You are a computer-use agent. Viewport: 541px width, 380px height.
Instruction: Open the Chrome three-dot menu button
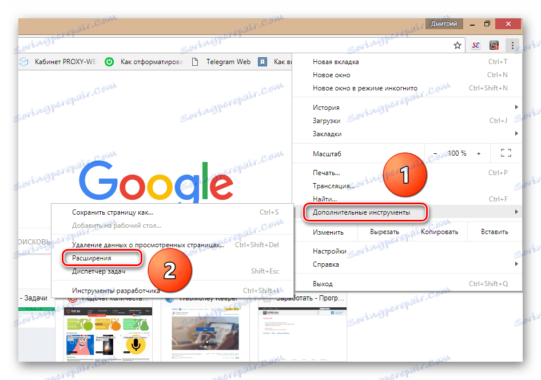(512, 45)
